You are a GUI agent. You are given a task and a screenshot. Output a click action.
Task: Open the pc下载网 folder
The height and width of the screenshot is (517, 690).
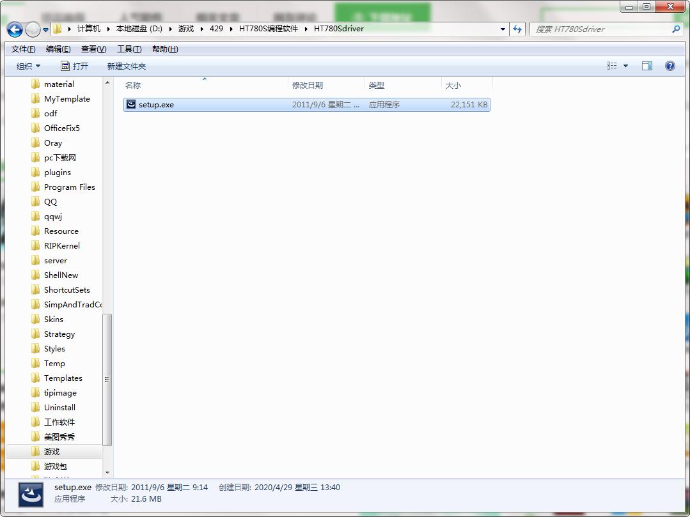click(59, 157)
